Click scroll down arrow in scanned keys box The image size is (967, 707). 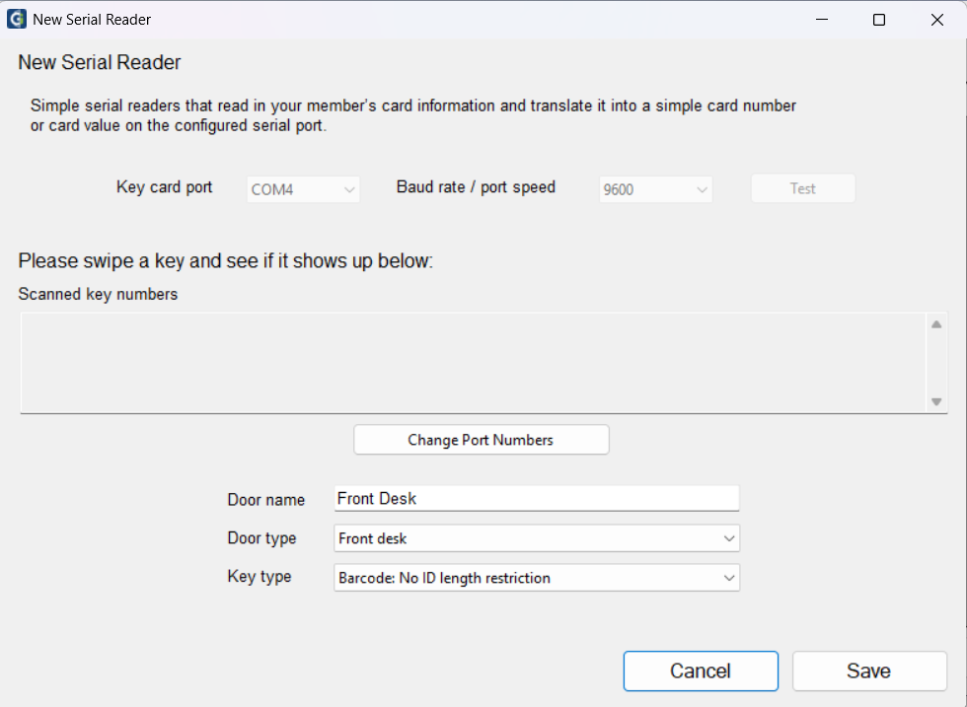tap(936, 402)
